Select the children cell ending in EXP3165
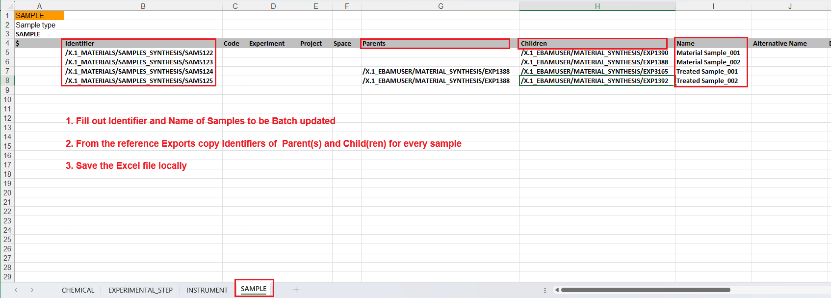The height and width of the screenshot is (298, 831). [x=597, y=71]
